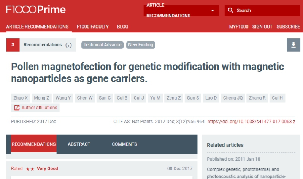Click the Author affiliations external-link icon

[x=17, y=108]
